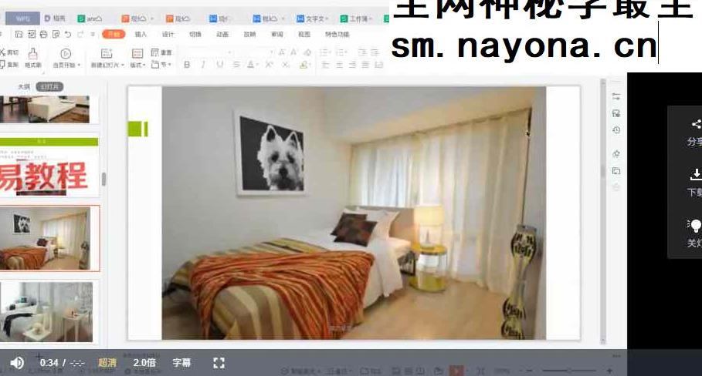Screen dimensions: 702x376
Task: Switch to the 工作簿 document tab
Action: pos(356,18)
